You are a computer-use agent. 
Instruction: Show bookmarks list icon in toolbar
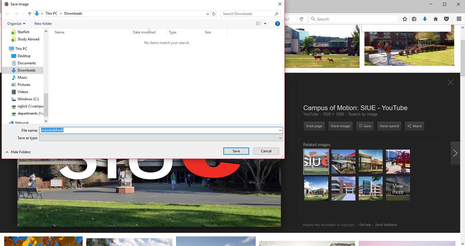point(414,19)
